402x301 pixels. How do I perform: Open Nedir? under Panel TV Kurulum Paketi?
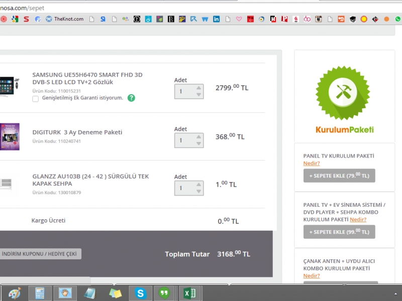[x=312, y=164]
